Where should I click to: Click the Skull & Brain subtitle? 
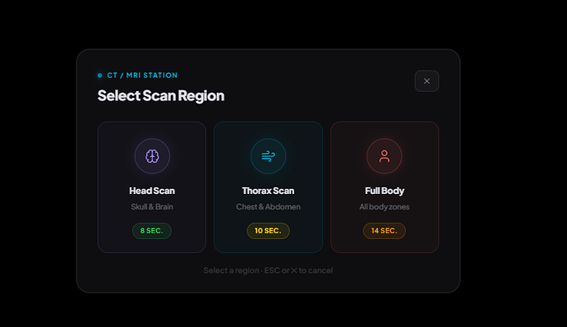pos(152,207)
